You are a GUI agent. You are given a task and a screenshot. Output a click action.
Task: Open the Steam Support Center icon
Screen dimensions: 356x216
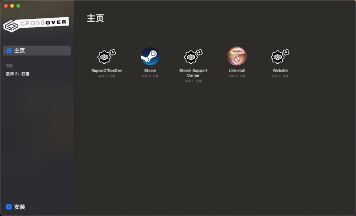coord(193,56)
